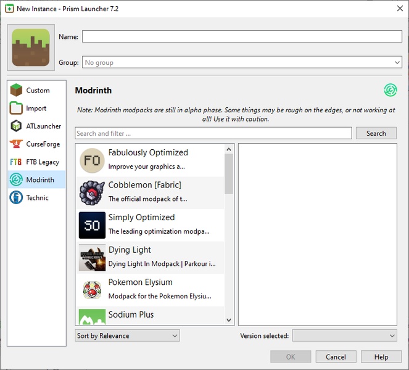This screenshot has height=370, width=409.
Task: Click 'The official modpack of t...' description
Action: pyautogui.click(x=147, y=199)
